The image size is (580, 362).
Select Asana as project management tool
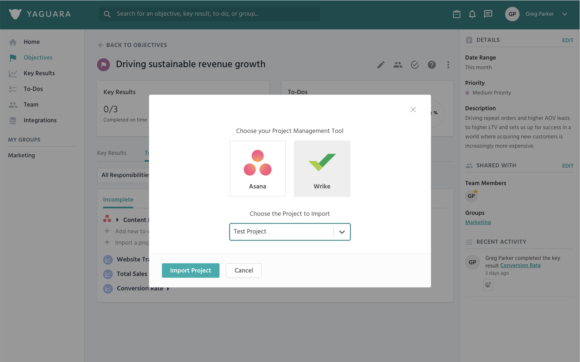[257, 169]
